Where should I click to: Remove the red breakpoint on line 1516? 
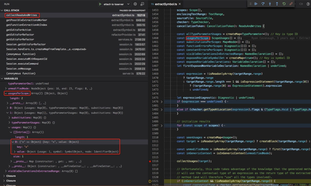pos(150,161)
